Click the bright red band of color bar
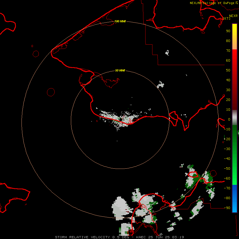 (234, 56)
